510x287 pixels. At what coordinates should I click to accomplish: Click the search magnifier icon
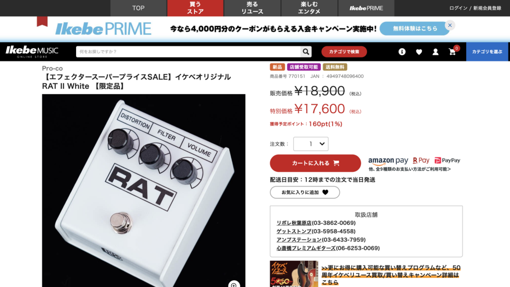click(306, 52)
